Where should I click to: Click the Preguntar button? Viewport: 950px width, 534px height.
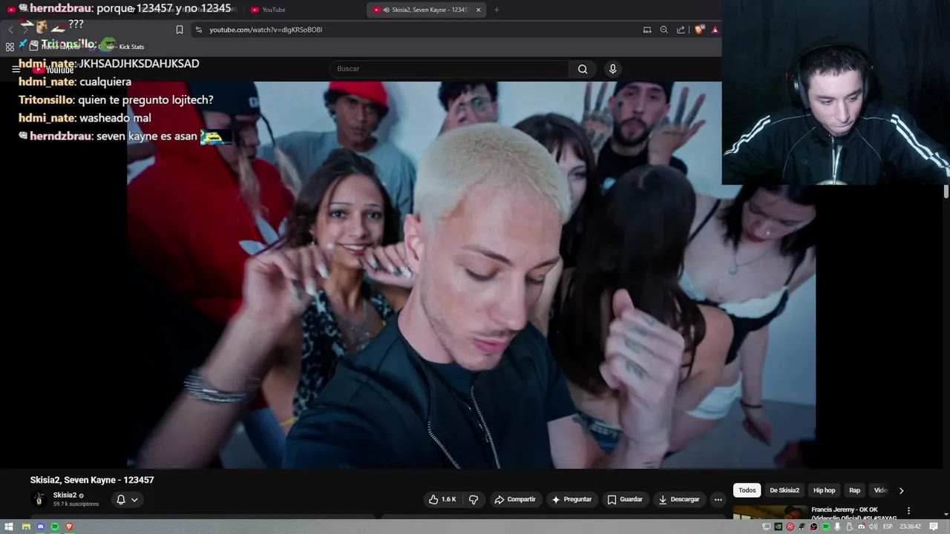571,500
